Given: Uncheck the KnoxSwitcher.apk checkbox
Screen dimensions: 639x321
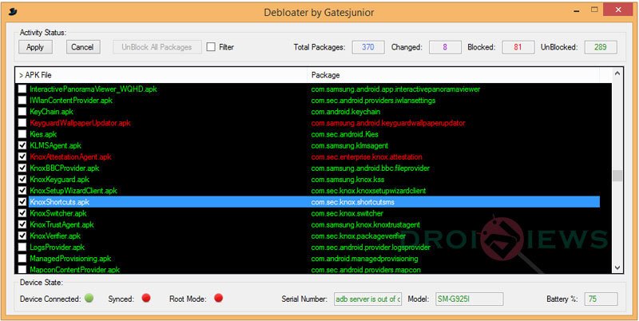Looking at the screenshot, I should [22, 213].
